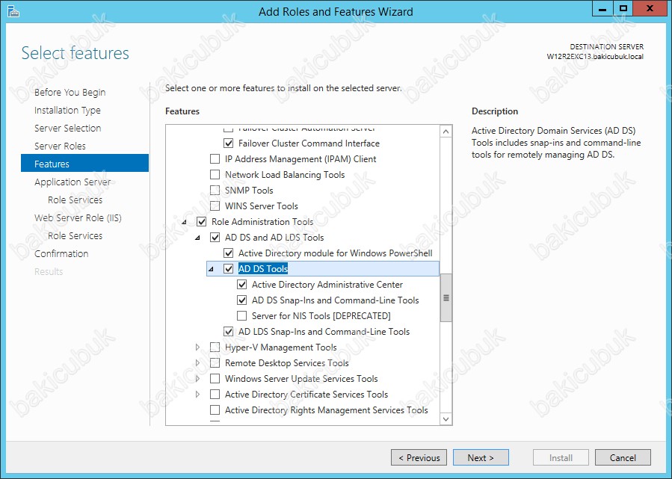Open the Application Server step

(x=73, y=182)
